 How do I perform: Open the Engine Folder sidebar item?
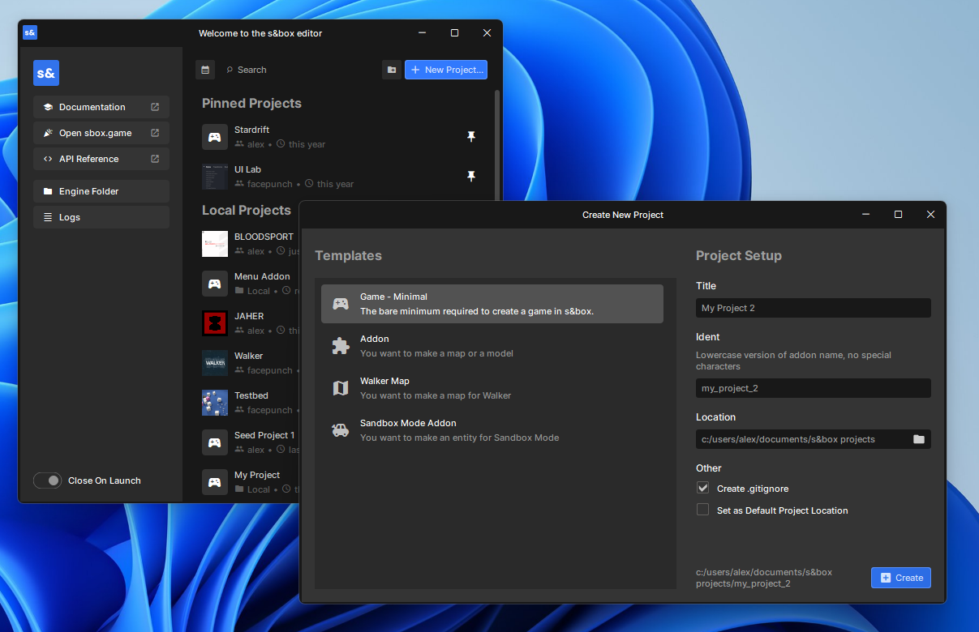(x=101, y=191)
